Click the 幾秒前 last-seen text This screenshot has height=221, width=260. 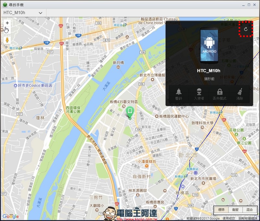point(209,79)
